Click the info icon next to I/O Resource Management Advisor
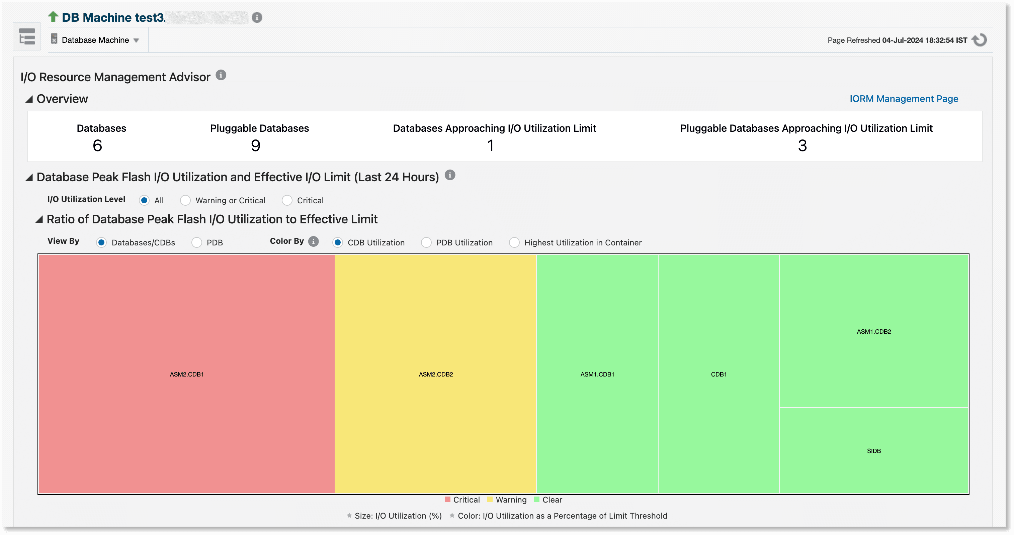 pyautogui.click(x=221, y=76)
